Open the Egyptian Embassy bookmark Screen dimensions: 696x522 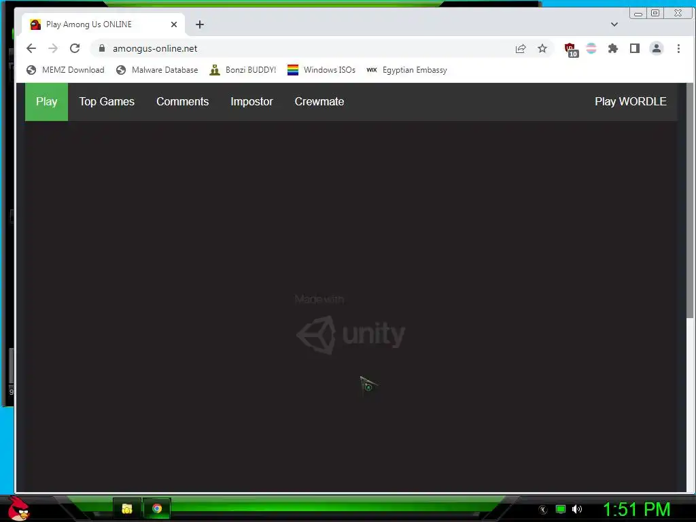click(406, 70)
